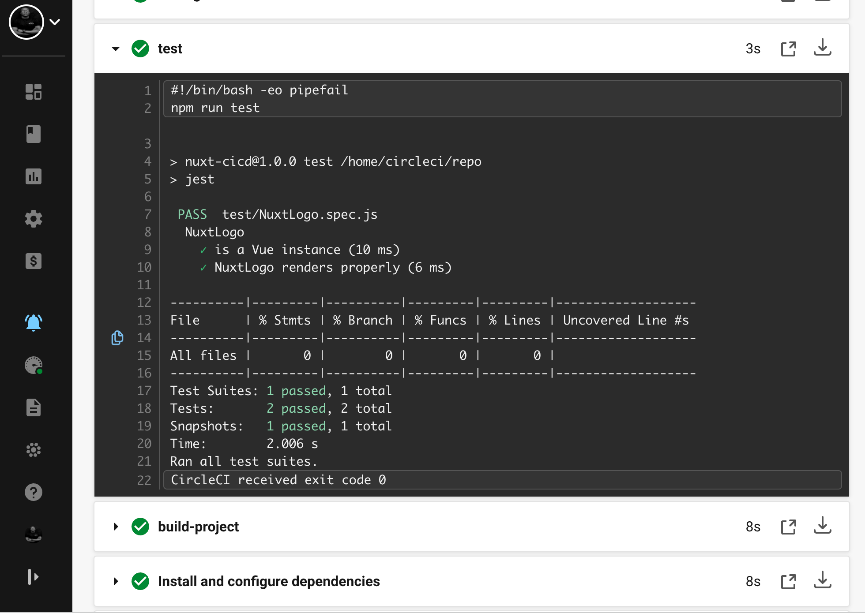This screenshot has width=865, height=613.
Task: Expand the build-project step
Action: point(116,526)
